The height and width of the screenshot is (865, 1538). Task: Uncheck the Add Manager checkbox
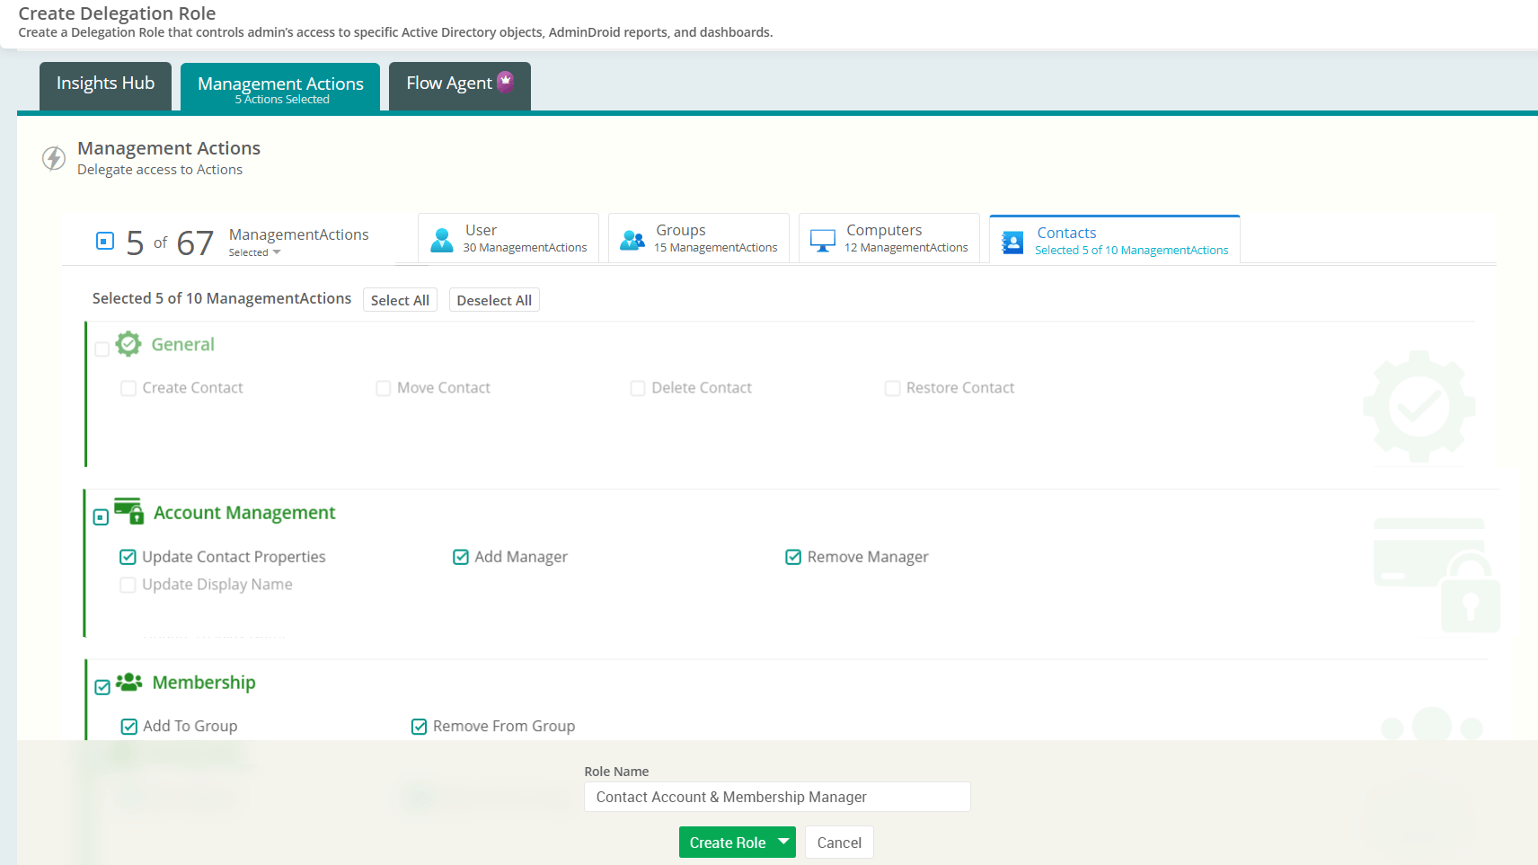[x=461, y=557]
